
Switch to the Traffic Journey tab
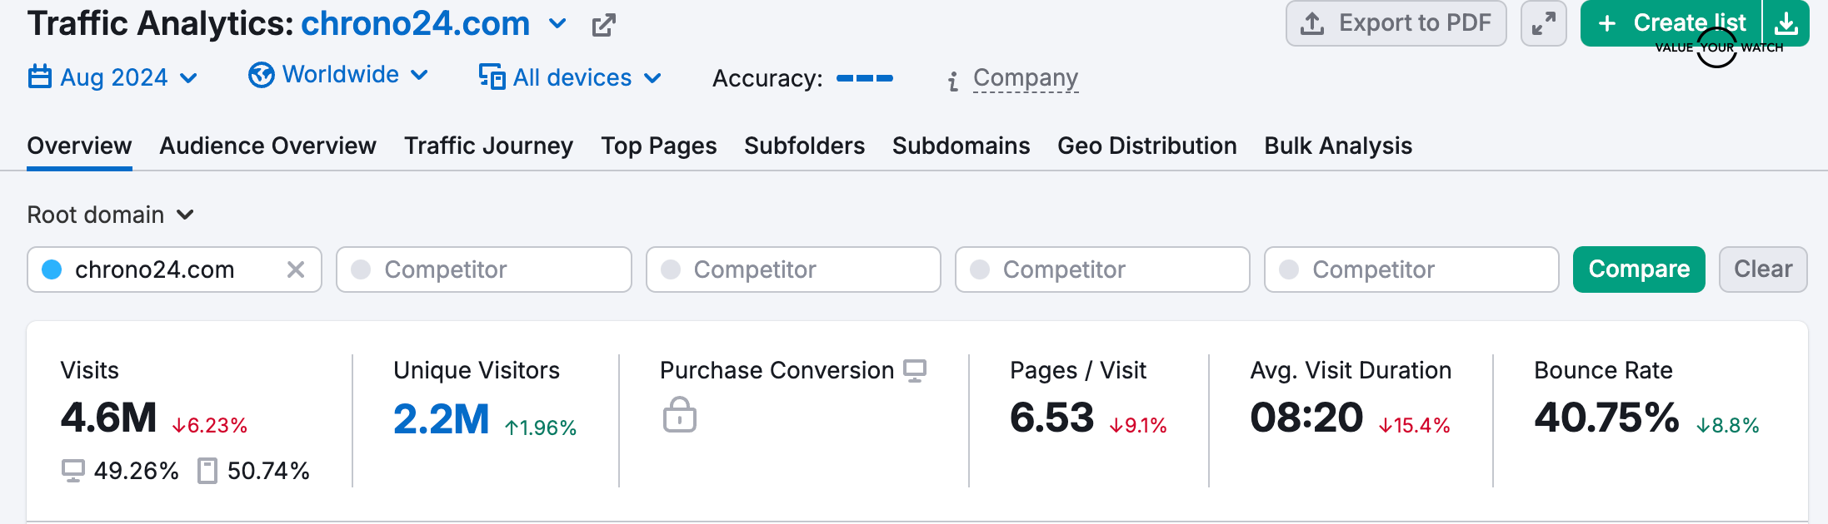click(488, 146)
